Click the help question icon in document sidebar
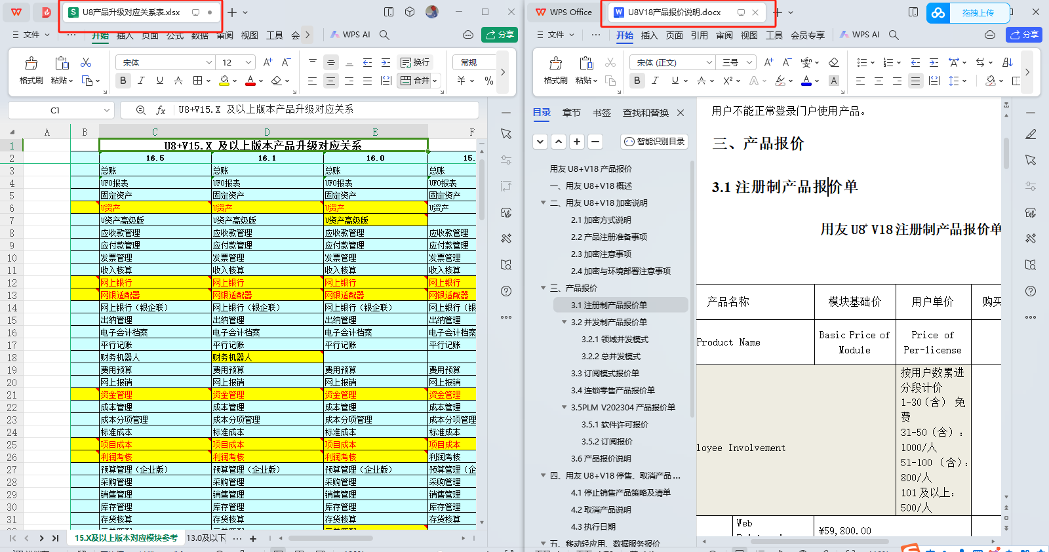Viewport: 1049px width, 552px height. tap(1031, 291)
